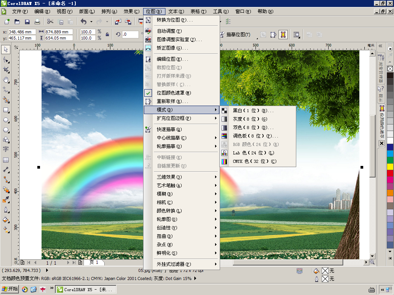Expand 艺术笔触 submenu
Viewport: 394px width, 295px height.
[x=182, y=186]
